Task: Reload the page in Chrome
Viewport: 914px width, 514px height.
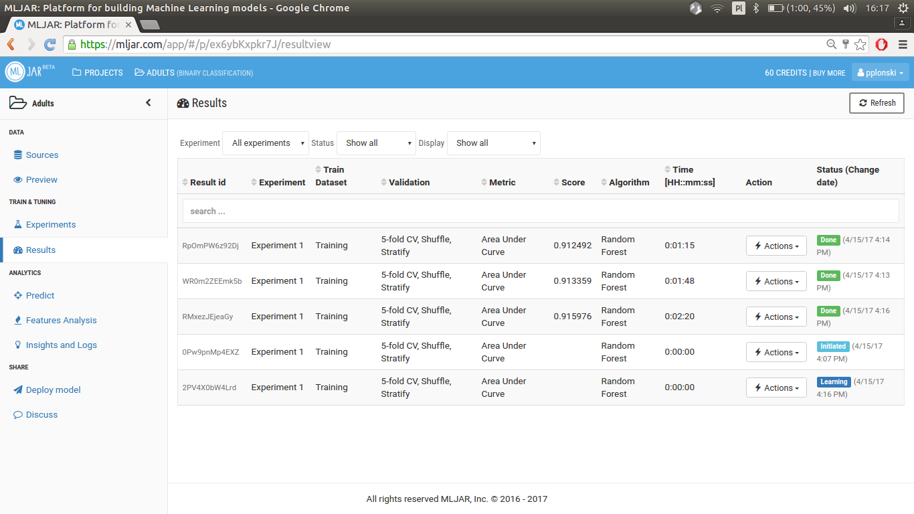Action: 50,45
